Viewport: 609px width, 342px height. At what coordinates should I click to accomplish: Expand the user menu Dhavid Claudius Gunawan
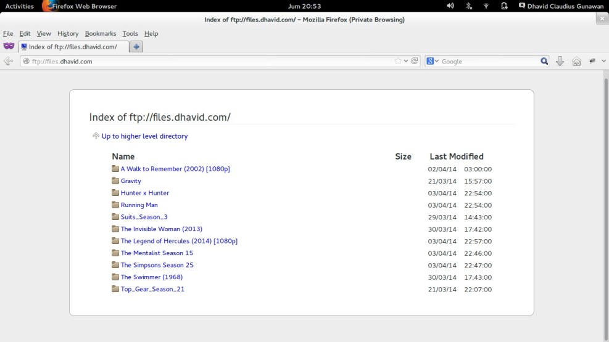(x=561, y=6)
